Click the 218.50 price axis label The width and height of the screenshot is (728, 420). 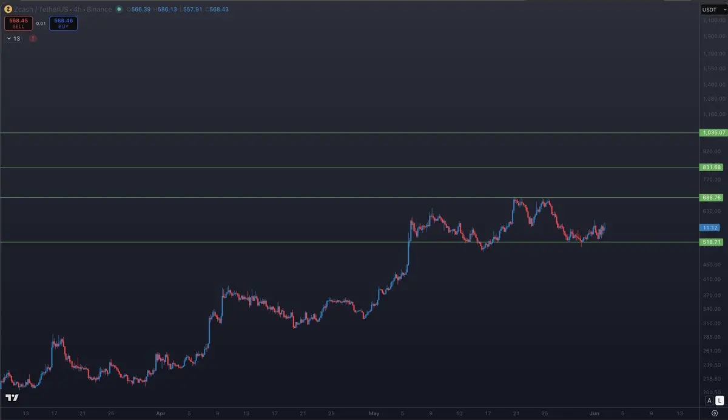pos(712,378)
